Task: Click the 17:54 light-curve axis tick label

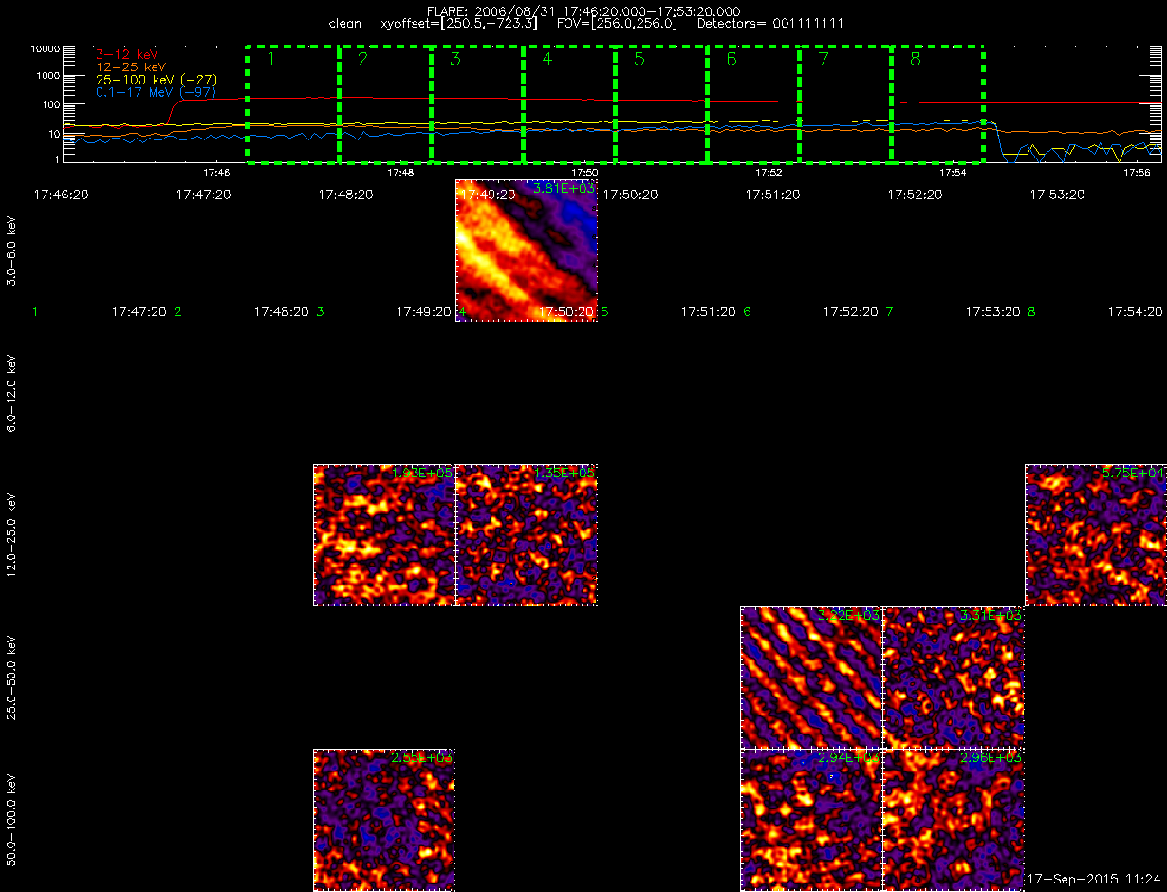Action: [953, 173]
